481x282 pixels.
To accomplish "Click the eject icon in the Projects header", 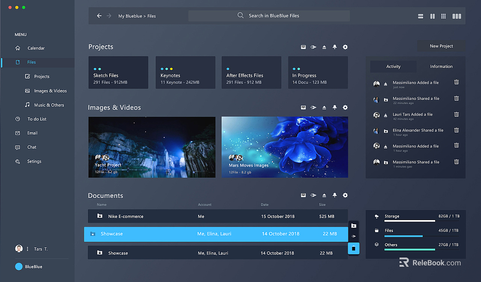I will 324,47.
